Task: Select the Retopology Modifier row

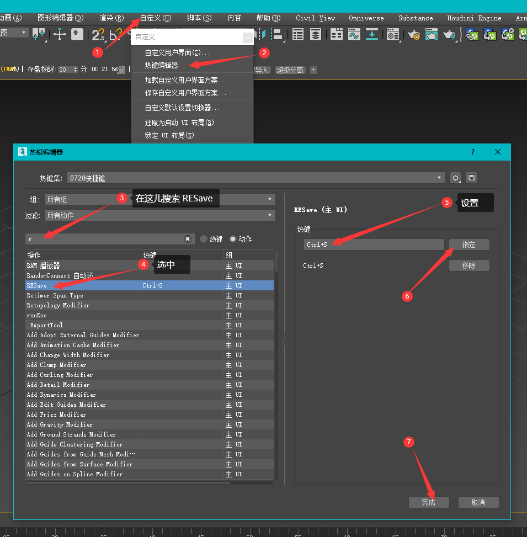Action: point(150,305)
